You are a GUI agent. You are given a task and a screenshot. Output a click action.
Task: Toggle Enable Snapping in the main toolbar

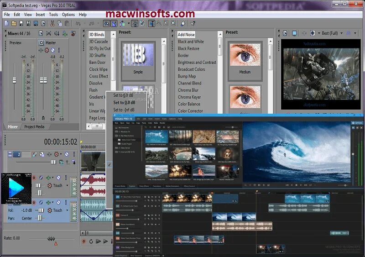pyautogui.click(x=107, y=23)
